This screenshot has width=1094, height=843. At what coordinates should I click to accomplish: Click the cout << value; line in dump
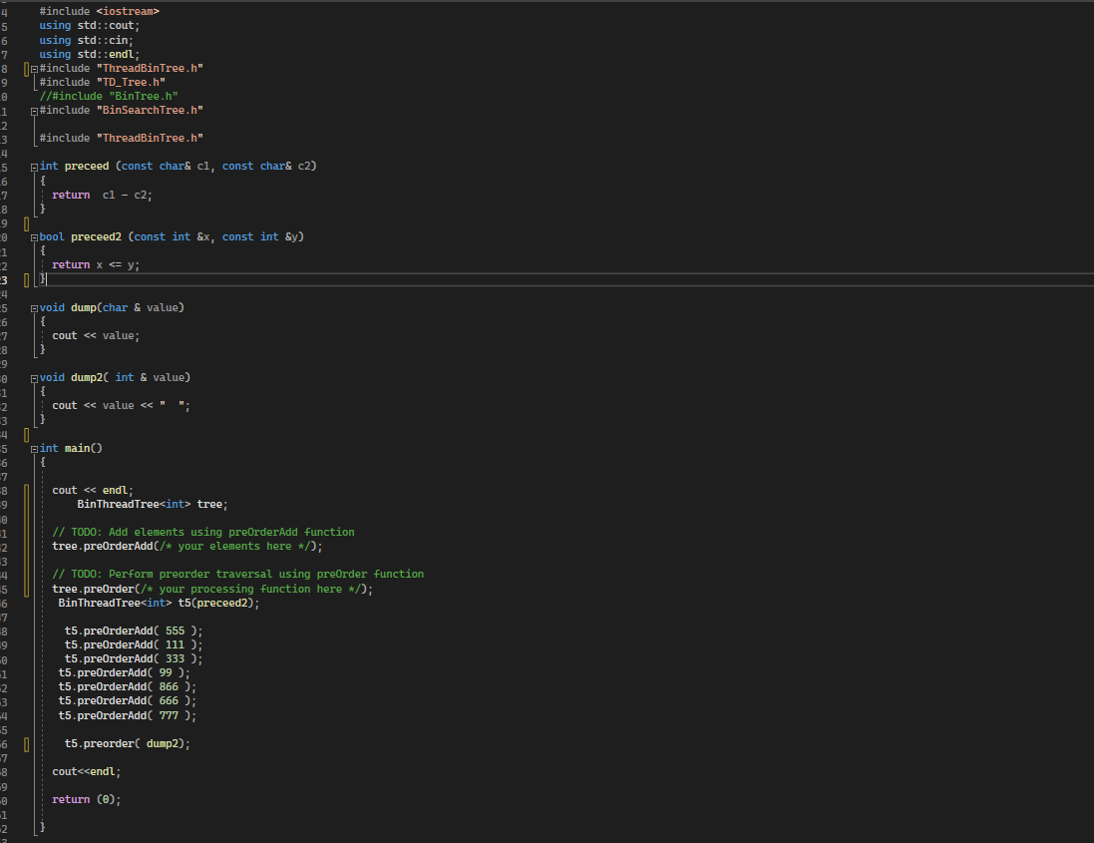pyautogui.click(x=96, y=335)
